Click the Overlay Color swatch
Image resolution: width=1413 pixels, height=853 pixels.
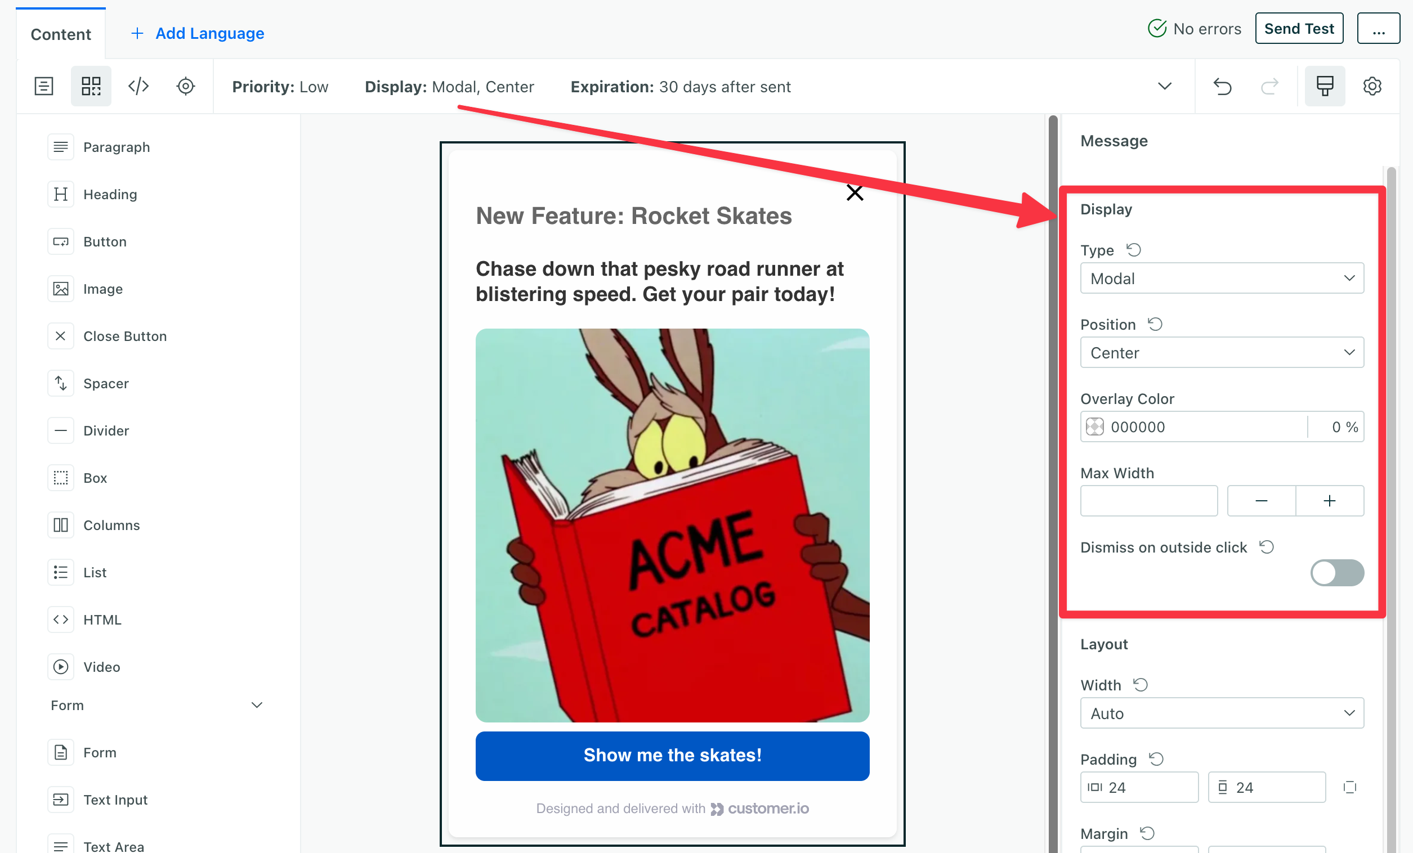pyautogui.click(x=1095, y=426)
